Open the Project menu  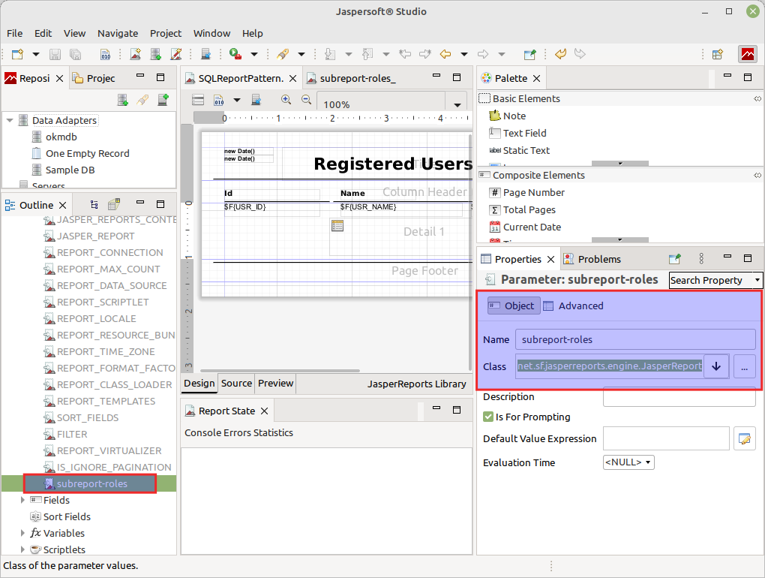166,33
